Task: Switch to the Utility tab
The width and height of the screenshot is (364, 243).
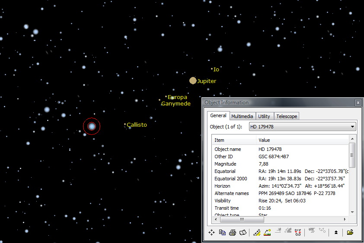Action: (264, 116)
